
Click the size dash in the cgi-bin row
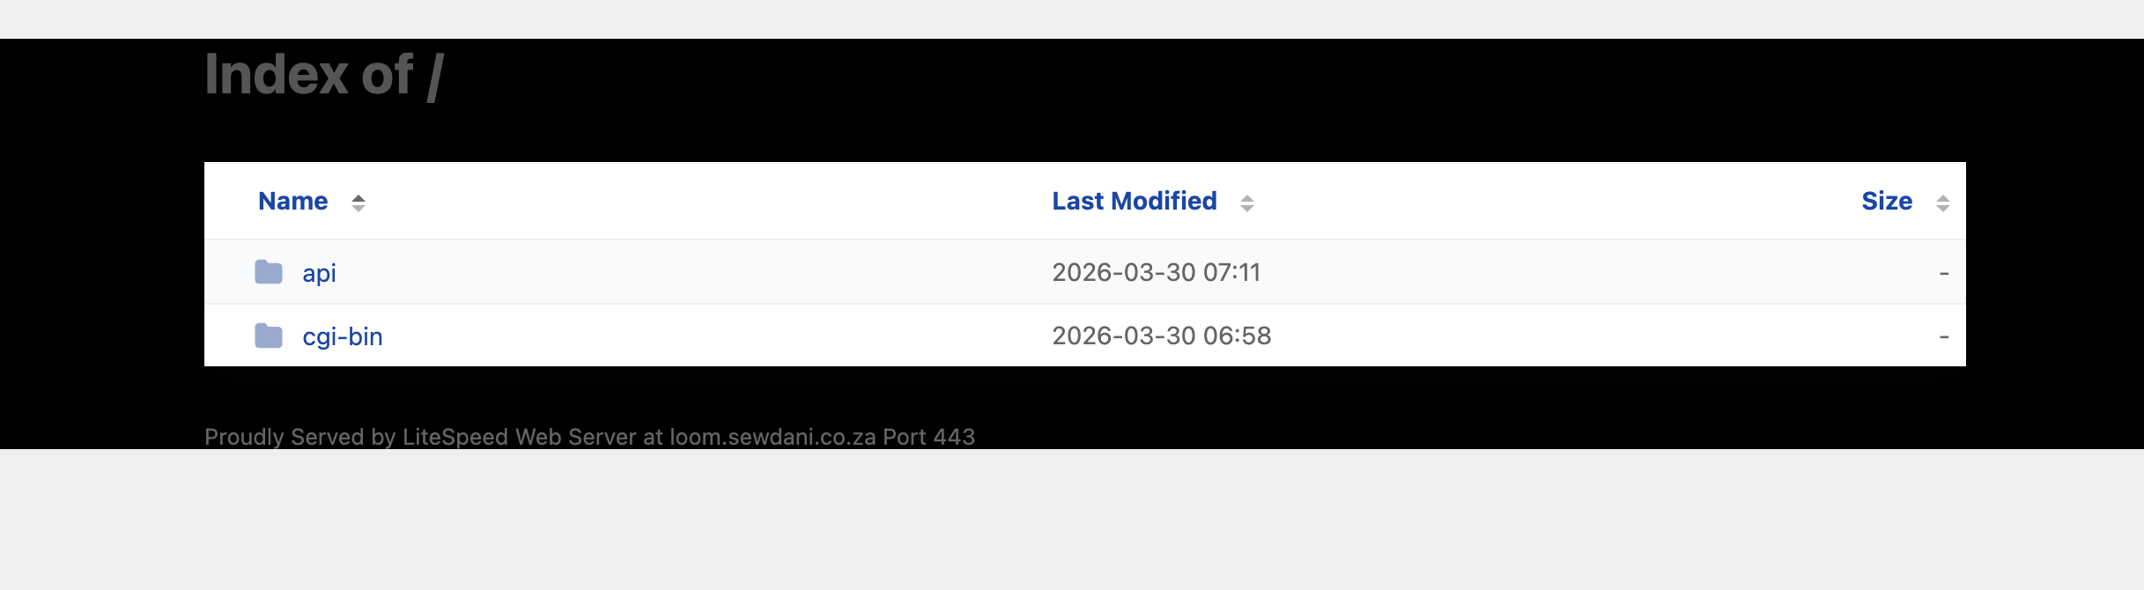pyautogui.click(x=1943, y=337)
